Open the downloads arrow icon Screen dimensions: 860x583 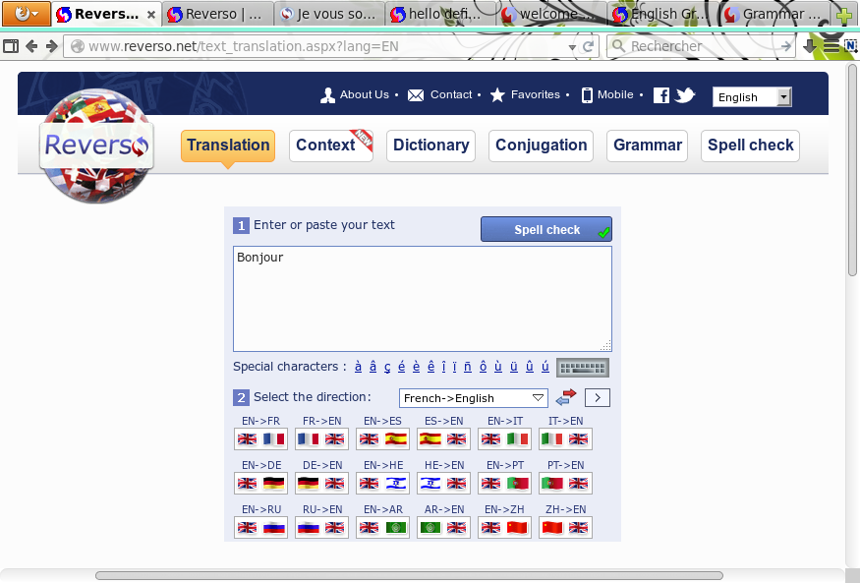810,46
